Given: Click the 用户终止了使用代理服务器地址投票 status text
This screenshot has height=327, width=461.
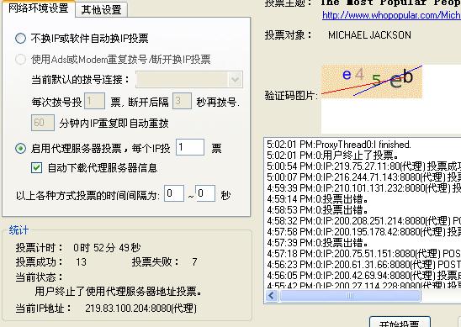Looking at the screenshot, I should (119, 292).
